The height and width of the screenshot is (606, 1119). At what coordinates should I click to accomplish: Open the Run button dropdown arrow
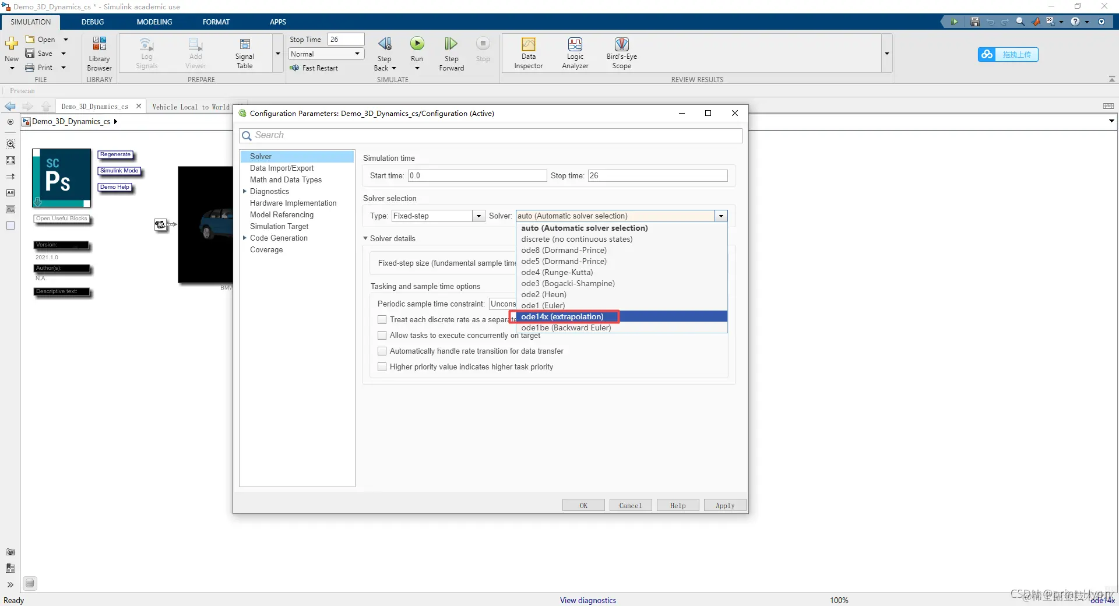417,68
